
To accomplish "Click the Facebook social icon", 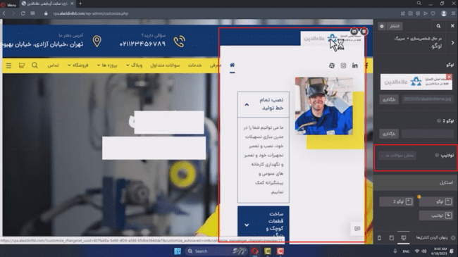I will click(x=366, y=65).
